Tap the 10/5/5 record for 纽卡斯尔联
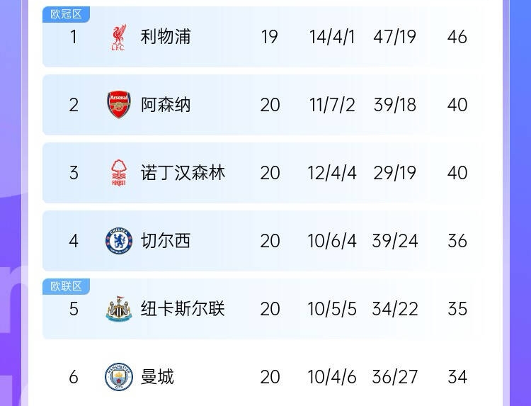The image size is (531, 406). tap(332, 309)
